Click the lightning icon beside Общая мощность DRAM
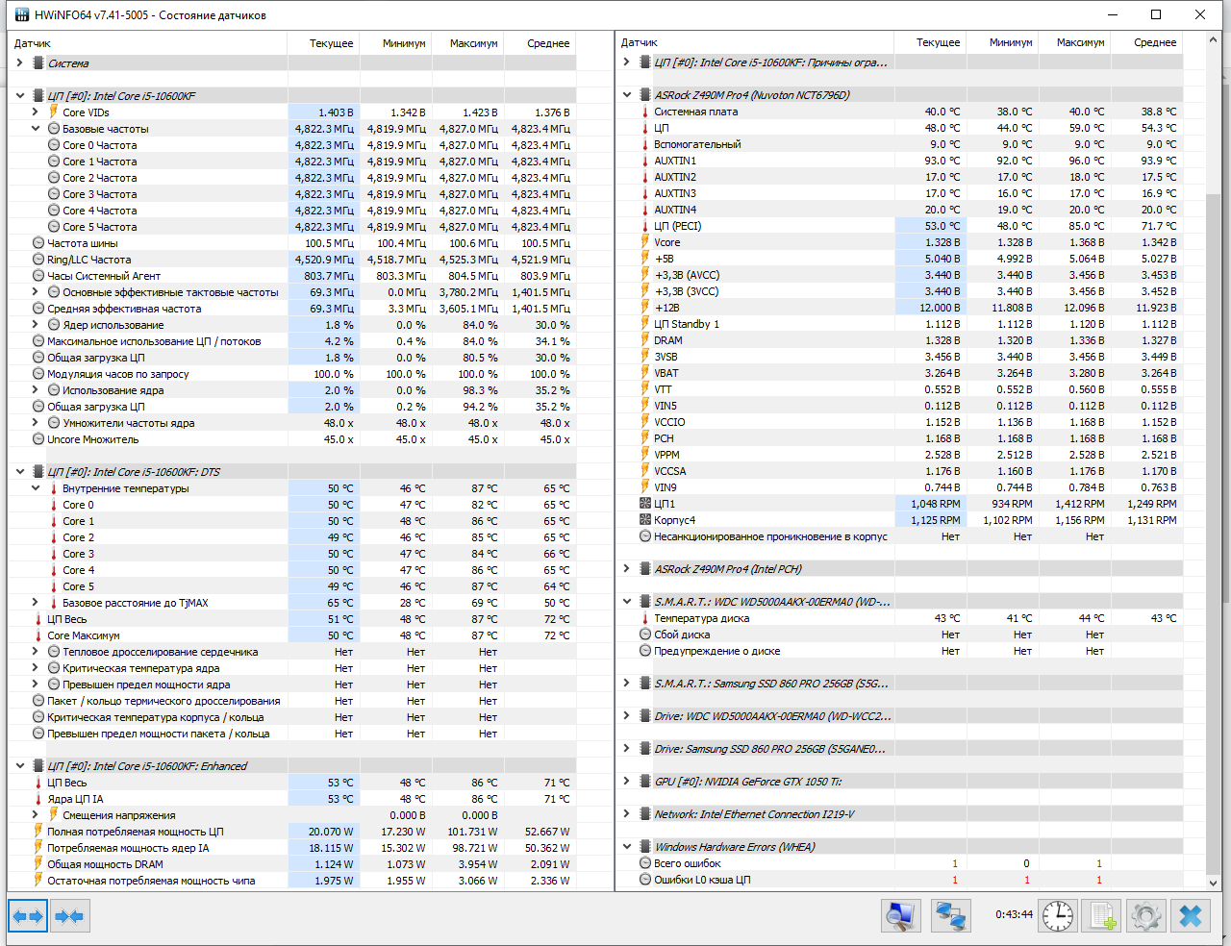 38,864
